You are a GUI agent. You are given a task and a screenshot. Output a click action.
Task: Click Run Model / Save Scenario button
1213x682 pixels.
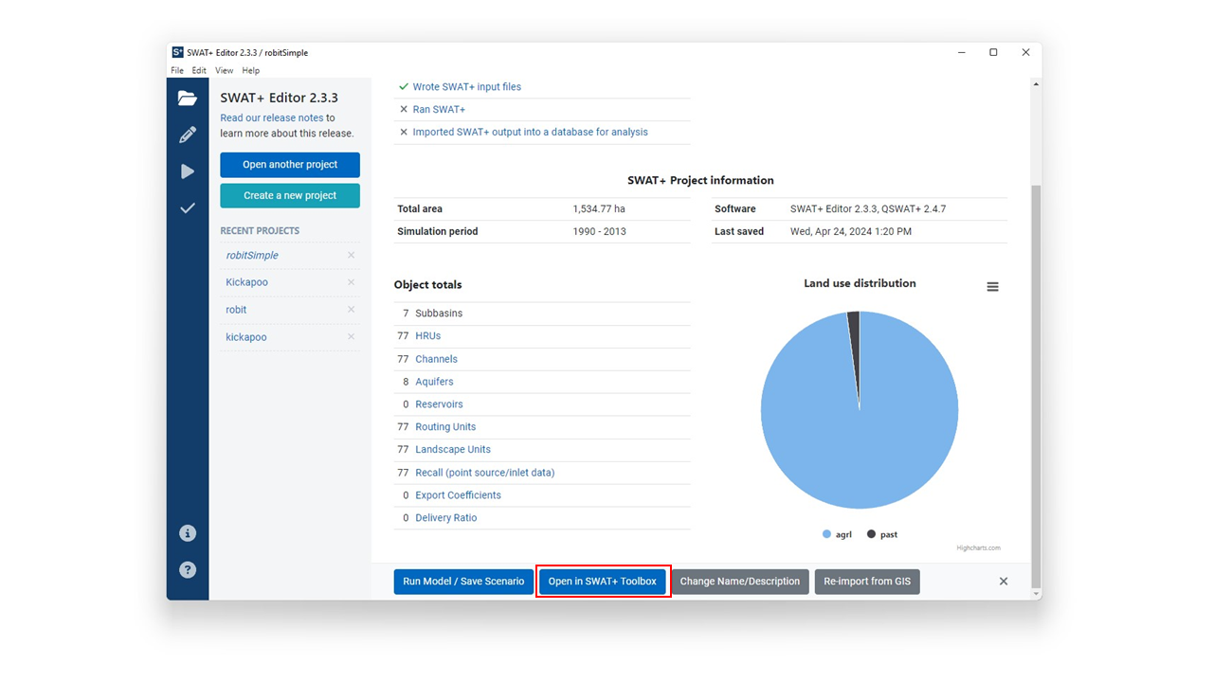click(x=463, y=582)
